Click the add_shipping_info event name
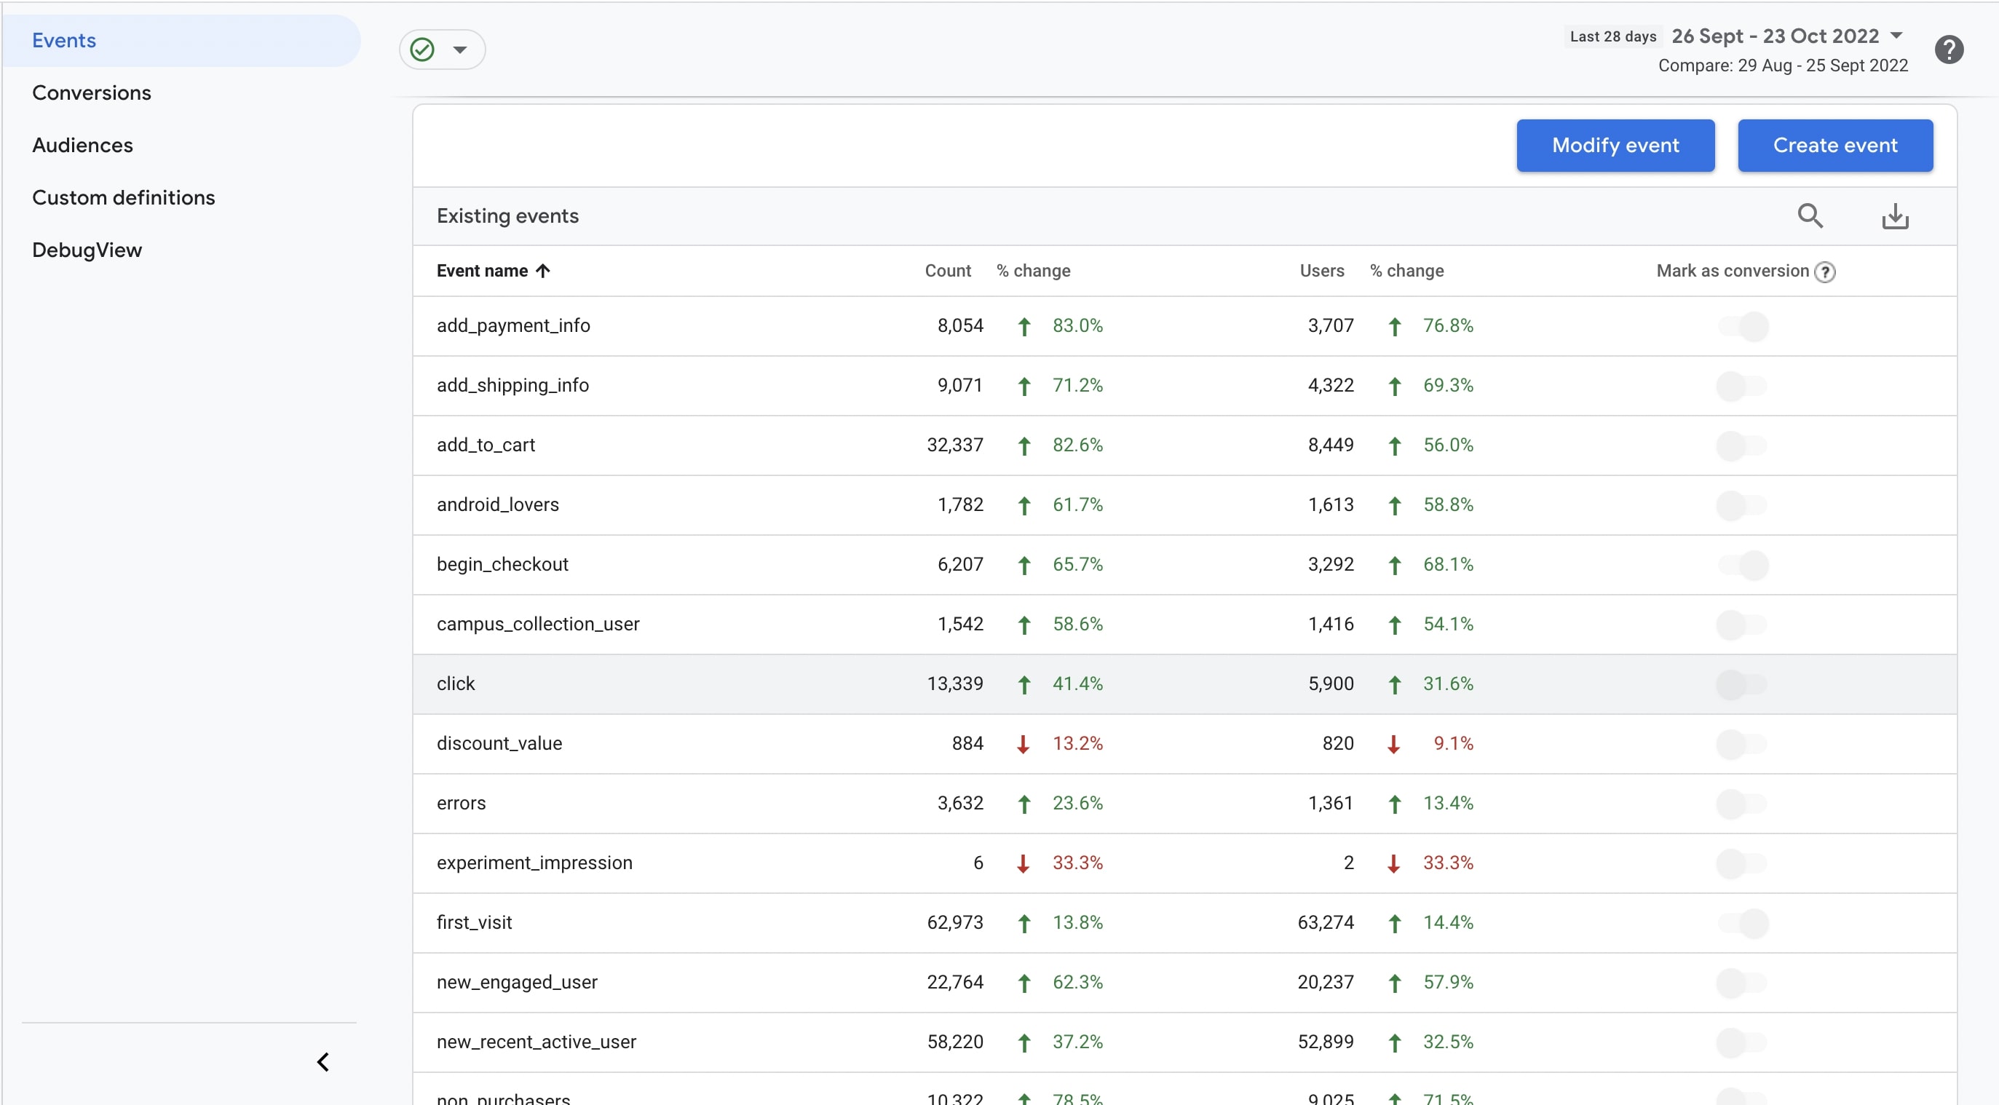This screenshot has height=1105, width=1999. pos(512,386)
